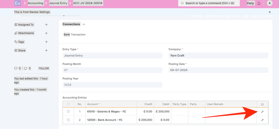The height and width of the screenshot is (129, 279).
Task: Open the comments bubble icon
Action: click(26, 68)
